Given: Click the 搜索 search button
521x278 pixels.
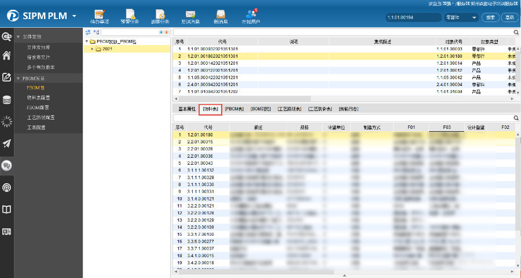Looking at the screenshot, I should [490, 17].
